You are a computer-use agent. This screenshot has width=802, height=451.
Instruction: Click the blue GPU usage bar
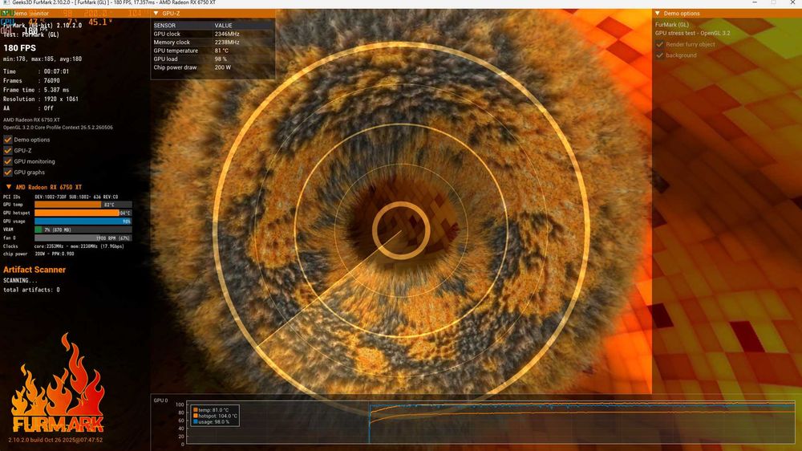(x=83, y=221)
